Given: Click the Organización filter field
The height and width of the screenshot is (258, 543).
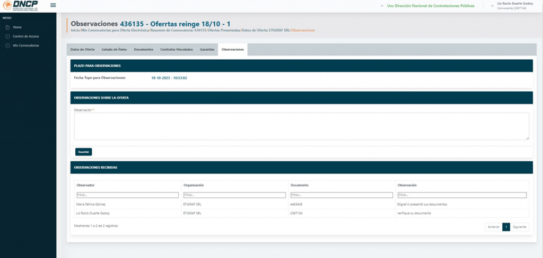Looking at the screenshot, I should [x=234, y=195].
